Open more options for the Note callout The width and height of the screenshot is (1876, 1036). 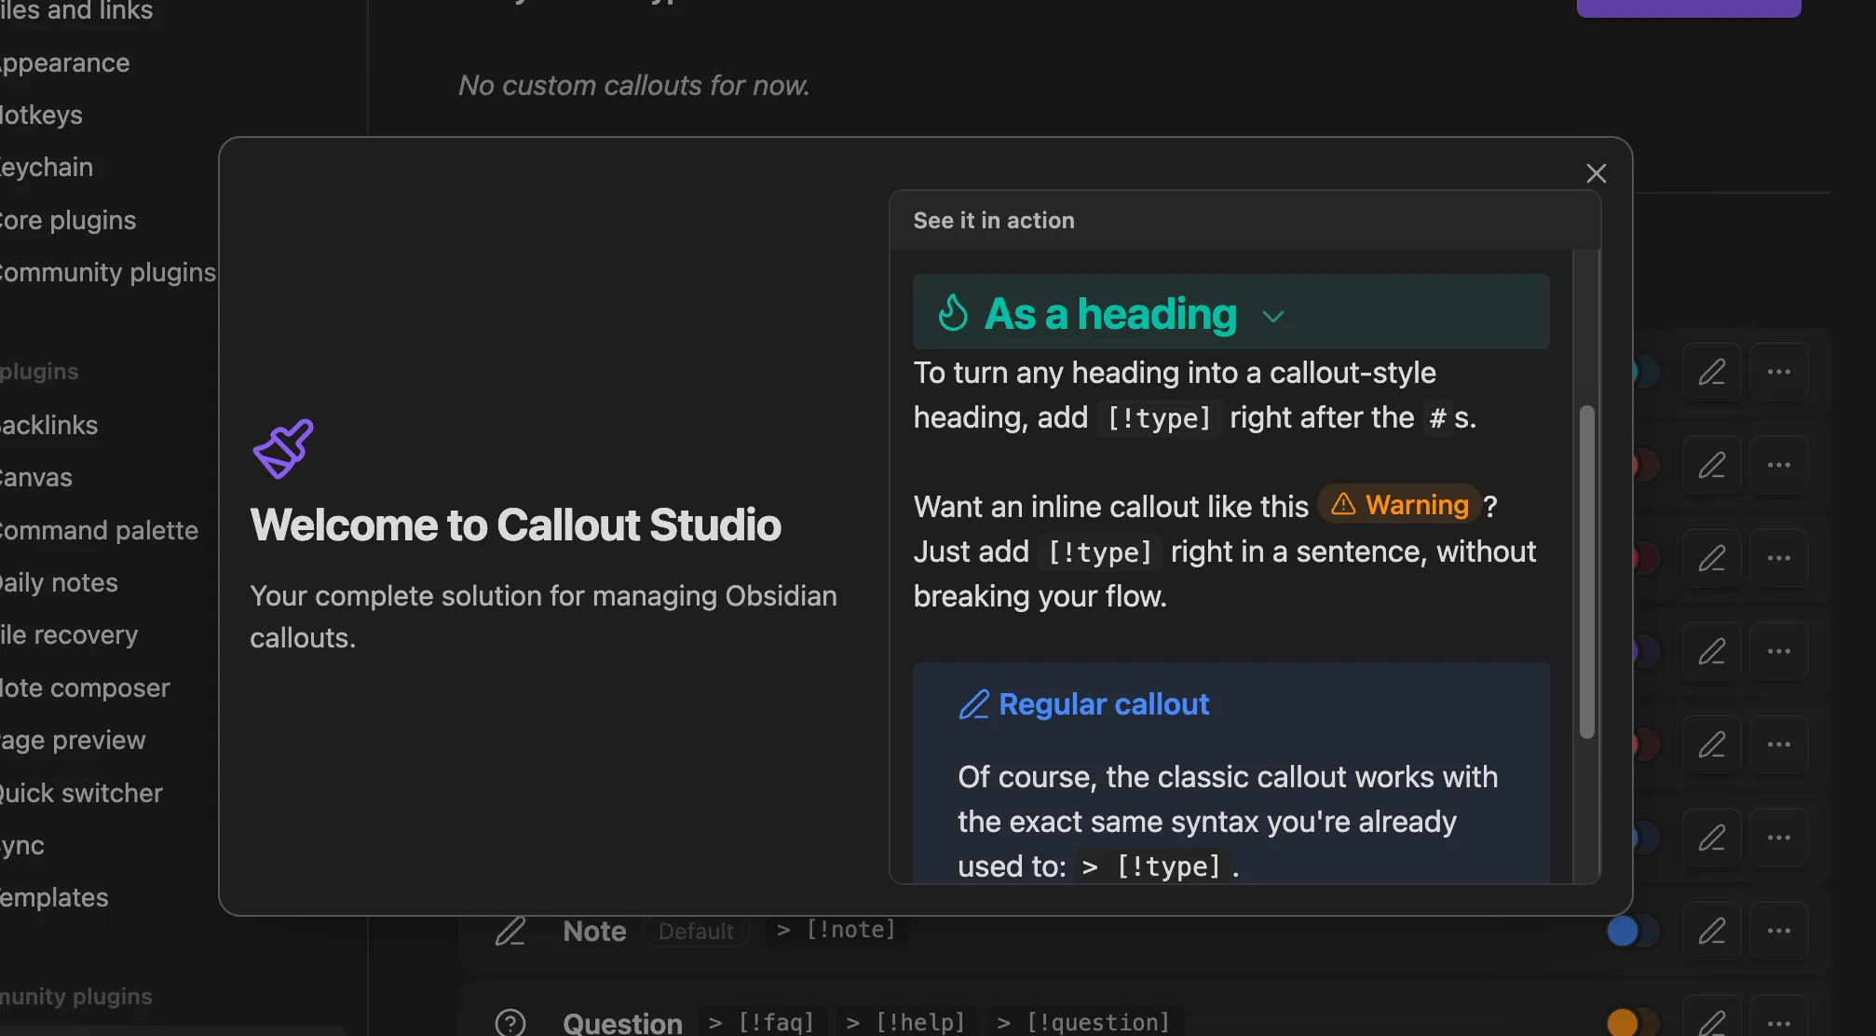coord(1779,931)
